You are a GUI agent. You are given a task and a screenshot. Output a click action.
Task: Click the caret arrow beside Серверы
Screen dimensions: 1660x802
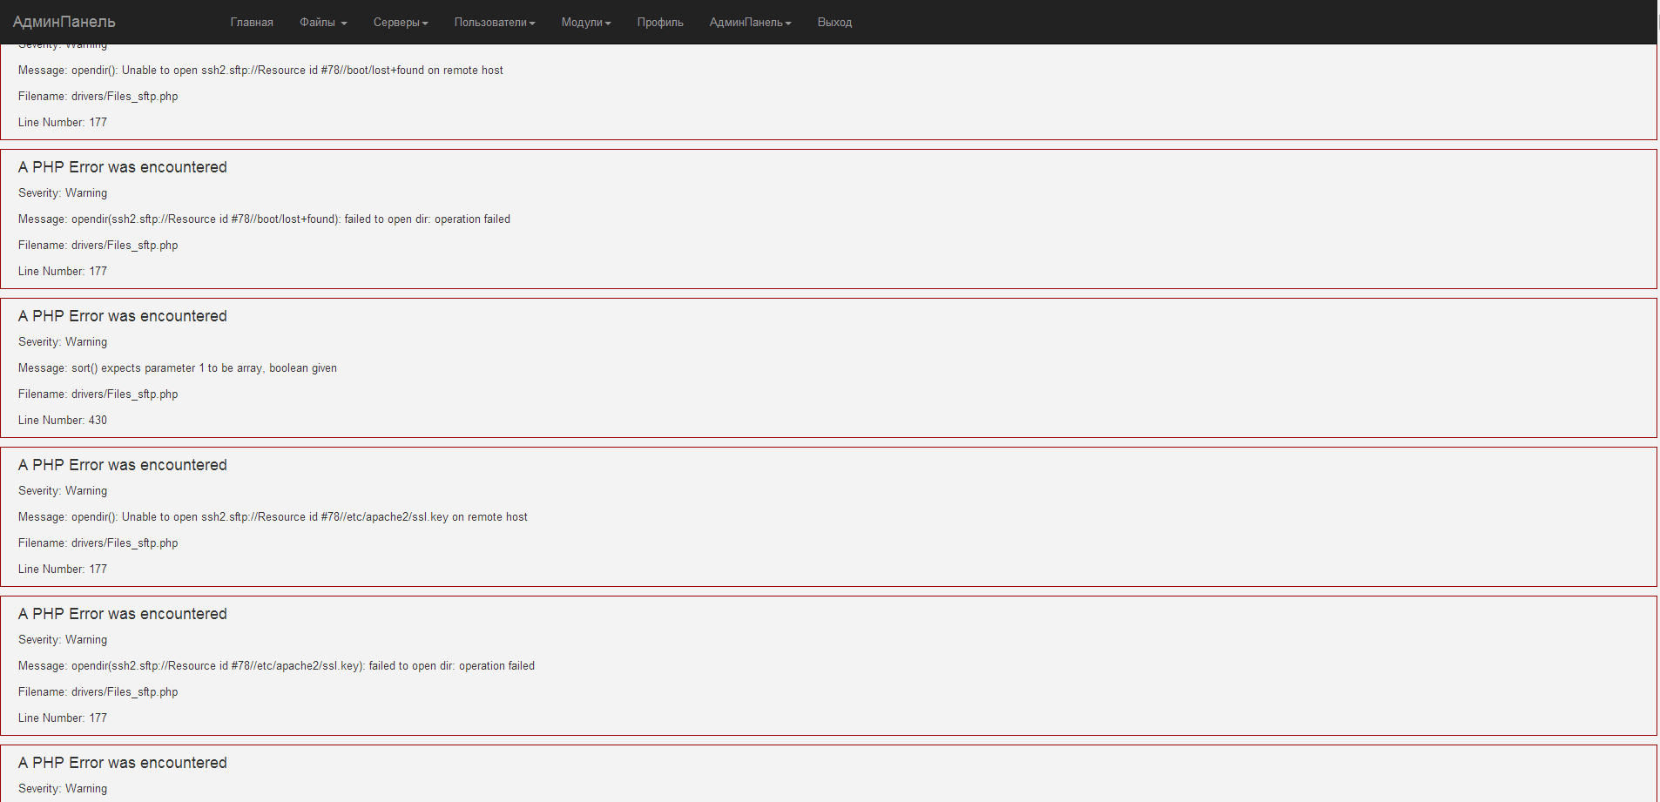[425, 24]
